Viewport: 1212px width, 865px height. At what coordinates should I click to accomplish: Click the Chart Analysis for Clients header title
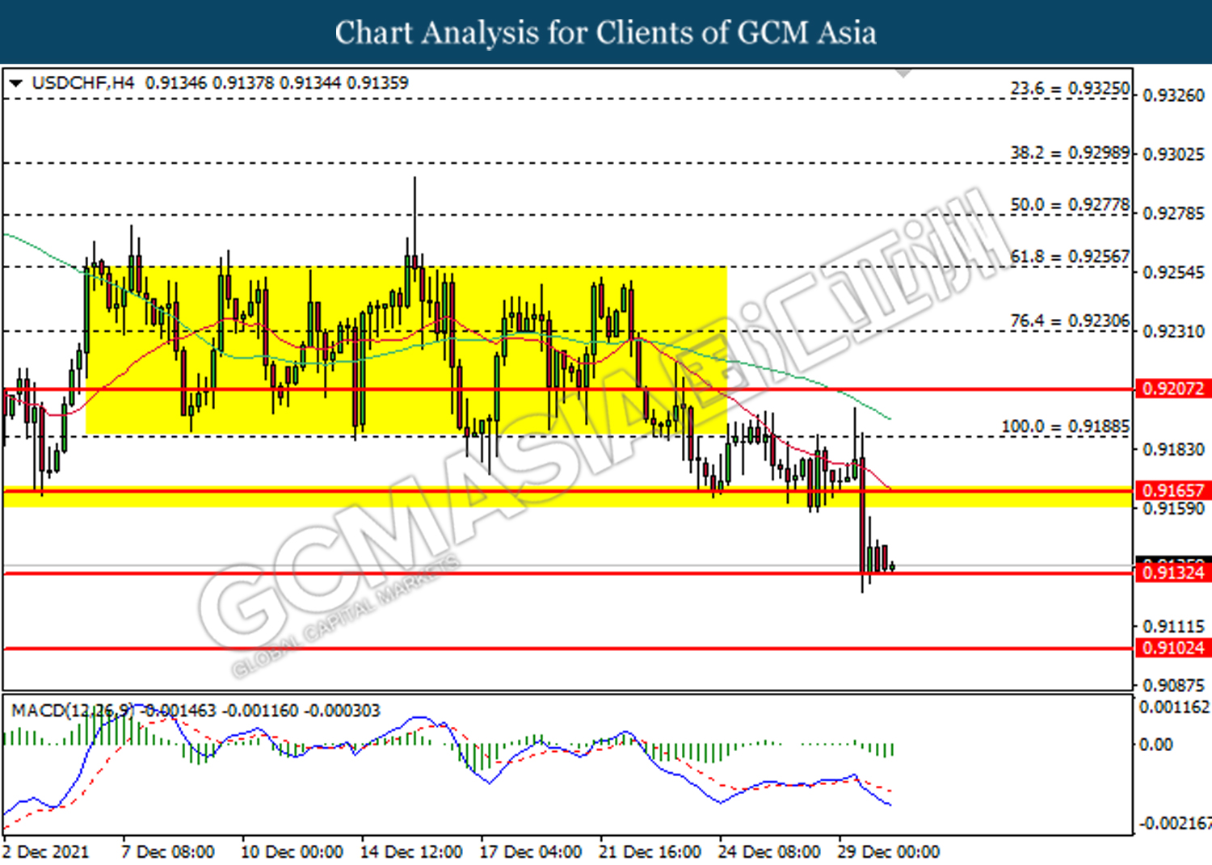click(606, 32)
